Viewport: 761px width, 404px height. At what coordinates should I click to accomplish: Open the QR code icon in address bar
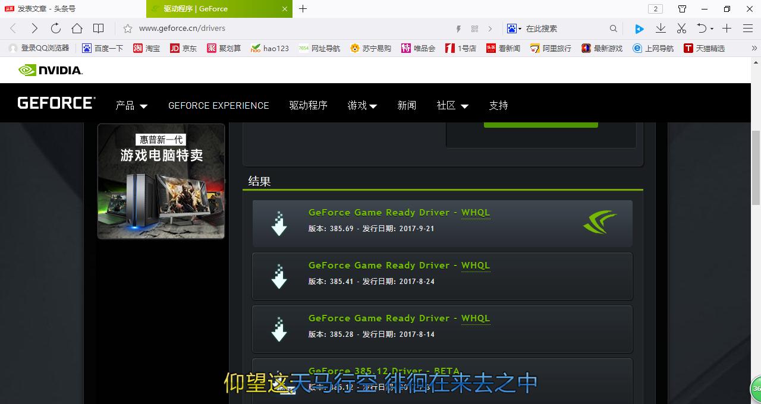(x=474, y=29)
